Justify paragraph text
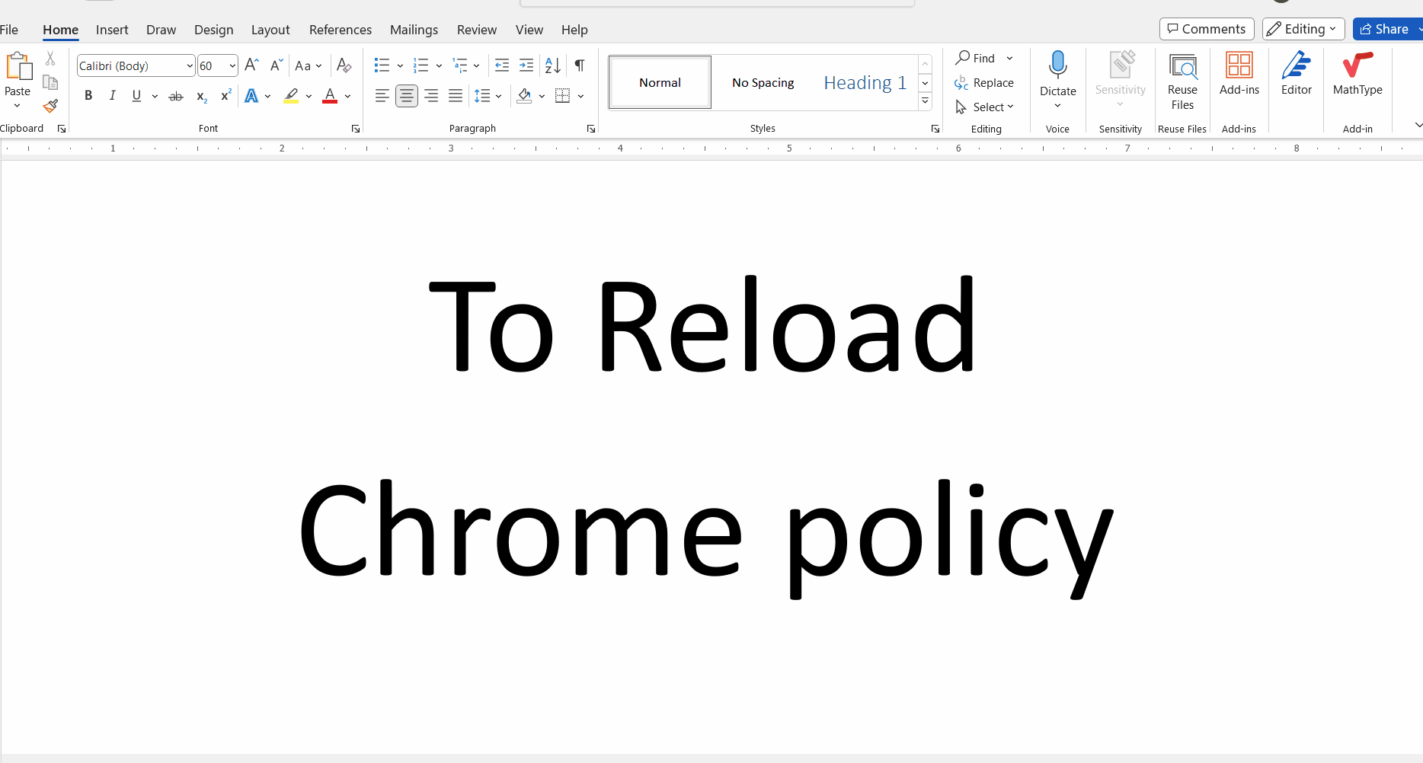Viewport: 1423px width, 763px height. [x=456, y=96]
